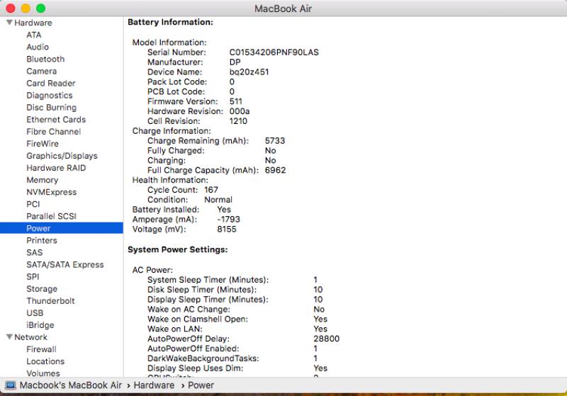
Task: Click the Charge Remaining value 5733
Action: click(x=275, y=140)
